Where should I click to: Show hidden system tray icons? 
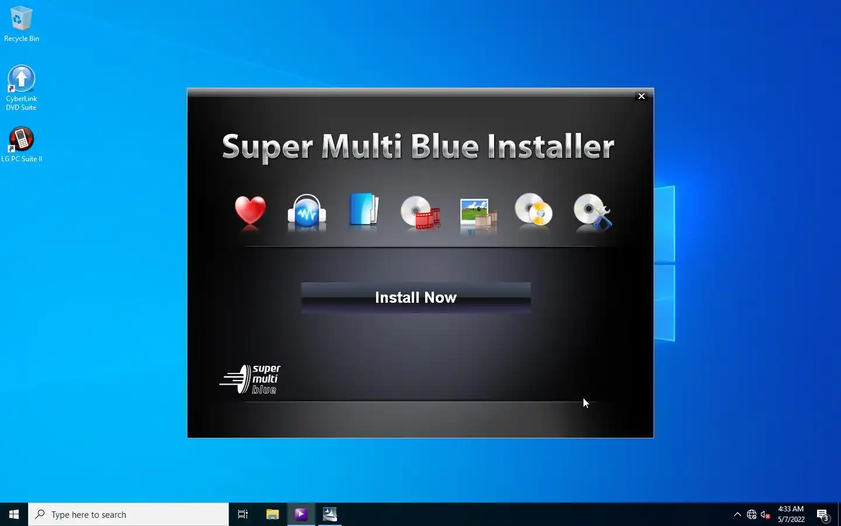(737, 514)
